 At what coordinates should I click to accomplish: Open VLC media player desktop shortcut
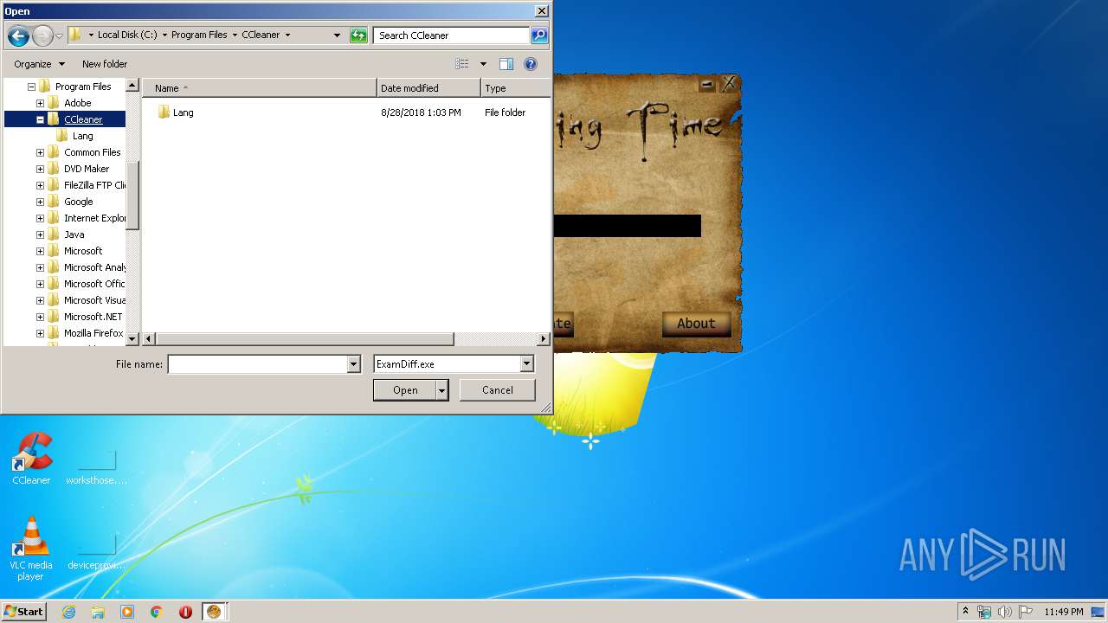30,549
